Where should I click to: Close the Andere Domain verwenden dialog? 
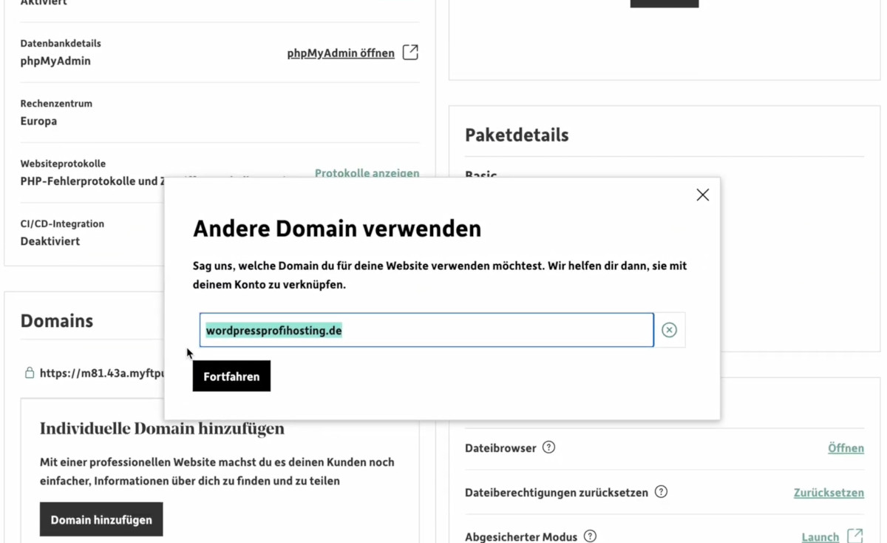click(x=702, y=195)
